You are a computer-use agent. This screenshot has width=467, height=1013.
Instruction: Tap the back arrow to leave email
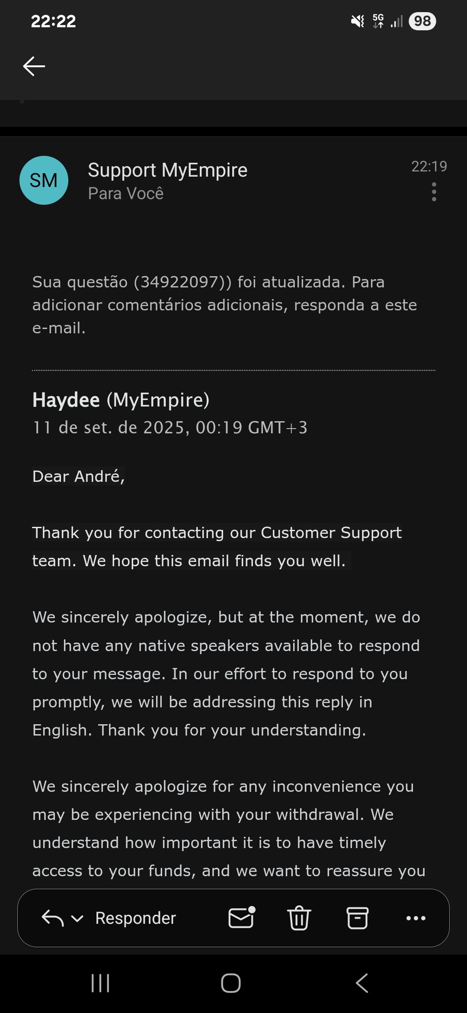pyautogui.click(x=34, y=66)
